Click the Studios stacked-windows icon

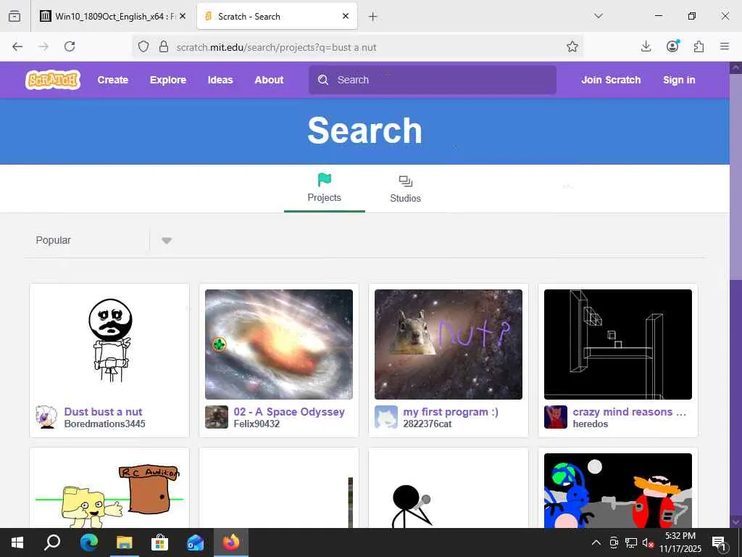coord(406,181)
